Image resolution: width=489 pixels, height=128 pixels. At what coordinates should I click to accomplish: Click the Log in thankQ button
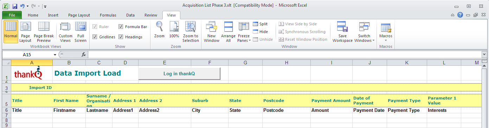pos(179,74)
